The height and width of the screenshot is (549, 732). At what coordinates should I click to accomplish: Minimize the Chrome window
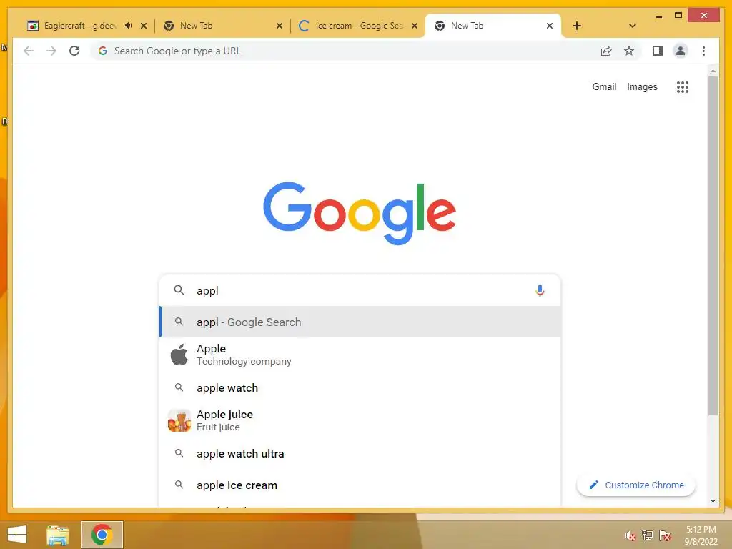pyautogui.click(x=658, y=16)
